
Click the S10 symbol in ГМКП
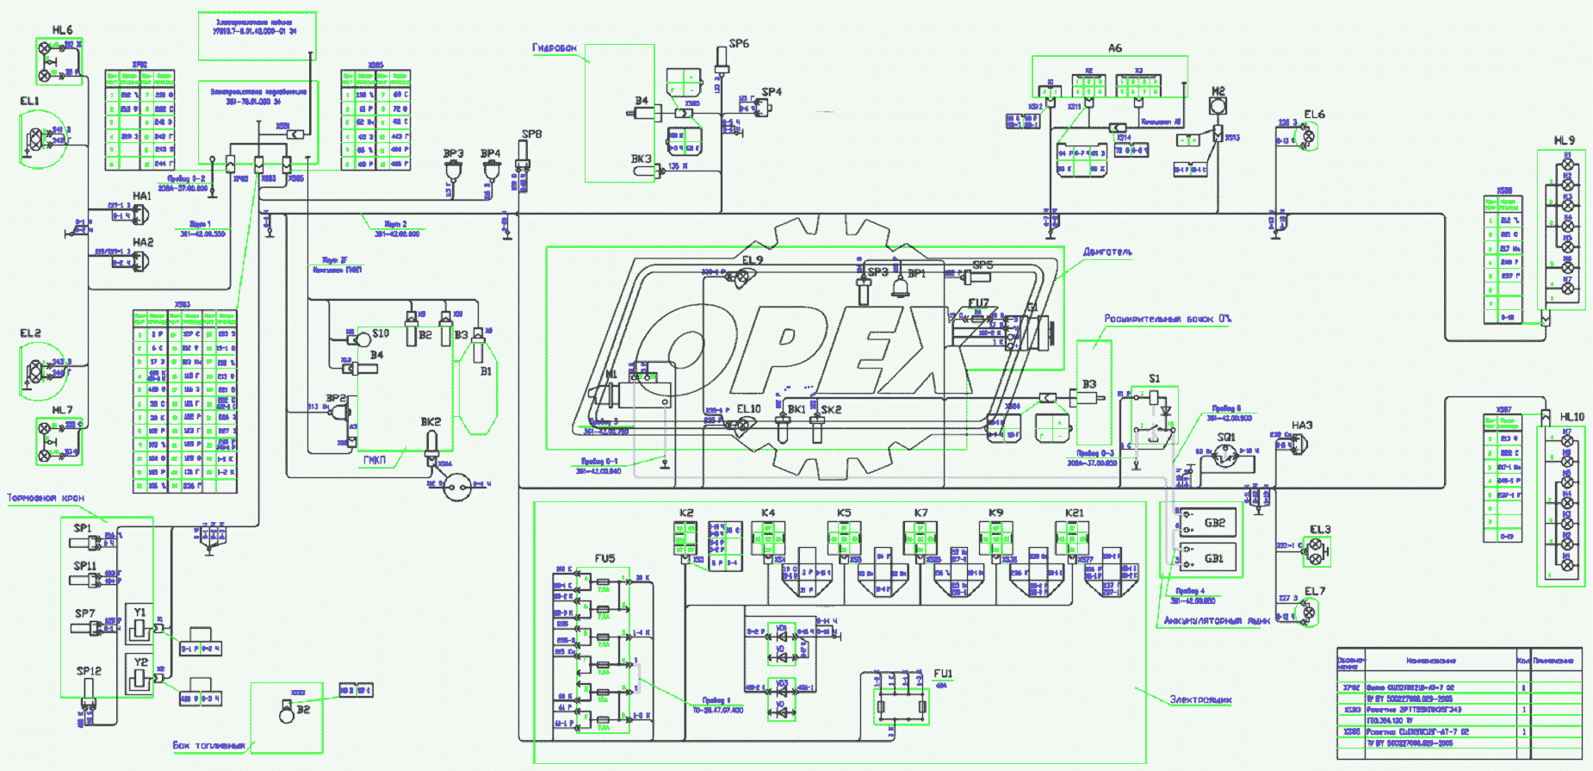363,339
